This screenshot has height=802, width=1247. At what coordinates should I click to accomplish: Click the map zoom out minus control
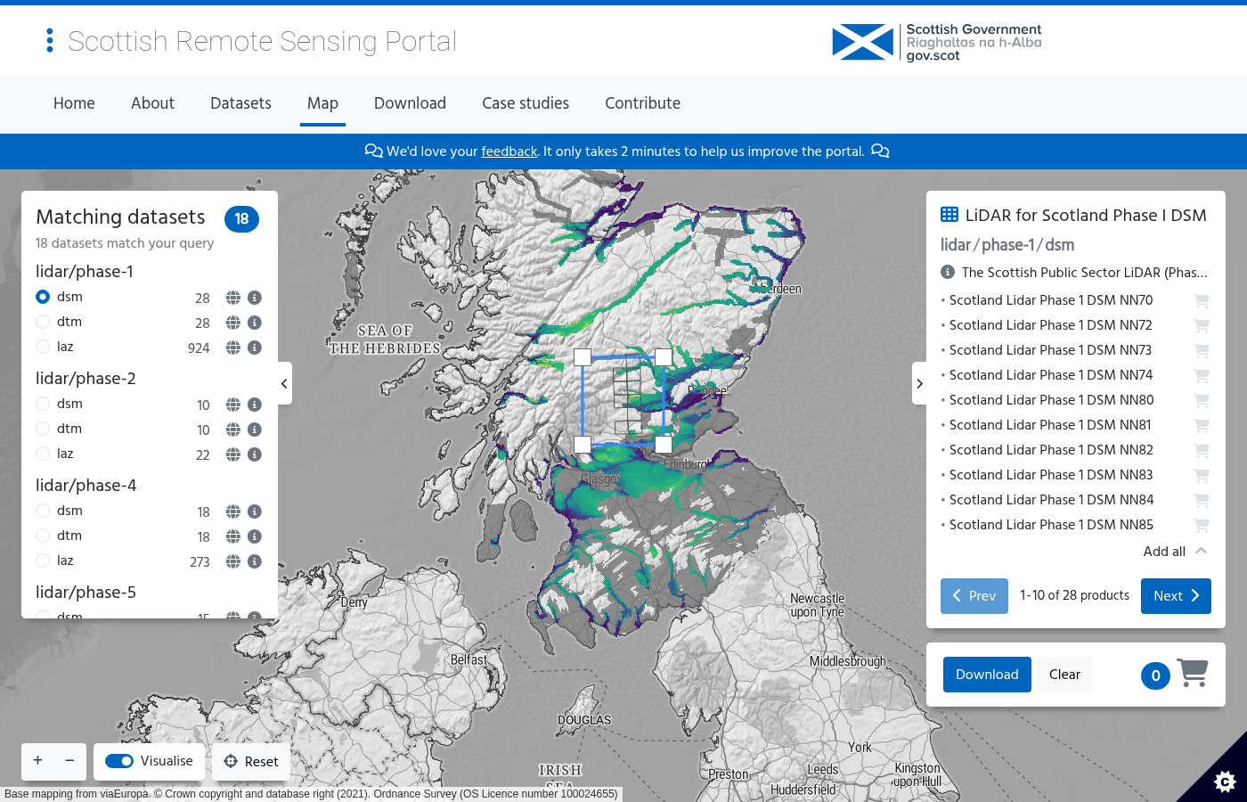(x=69, y=761)
